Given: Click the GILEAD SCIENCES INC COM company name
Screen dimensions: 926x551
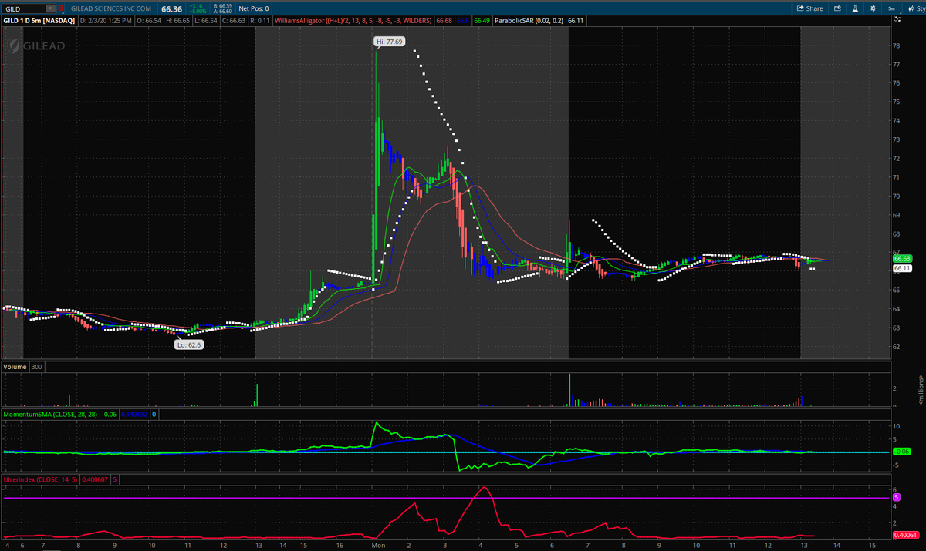Looking at the screenshot, I should (x=111, y=8).
